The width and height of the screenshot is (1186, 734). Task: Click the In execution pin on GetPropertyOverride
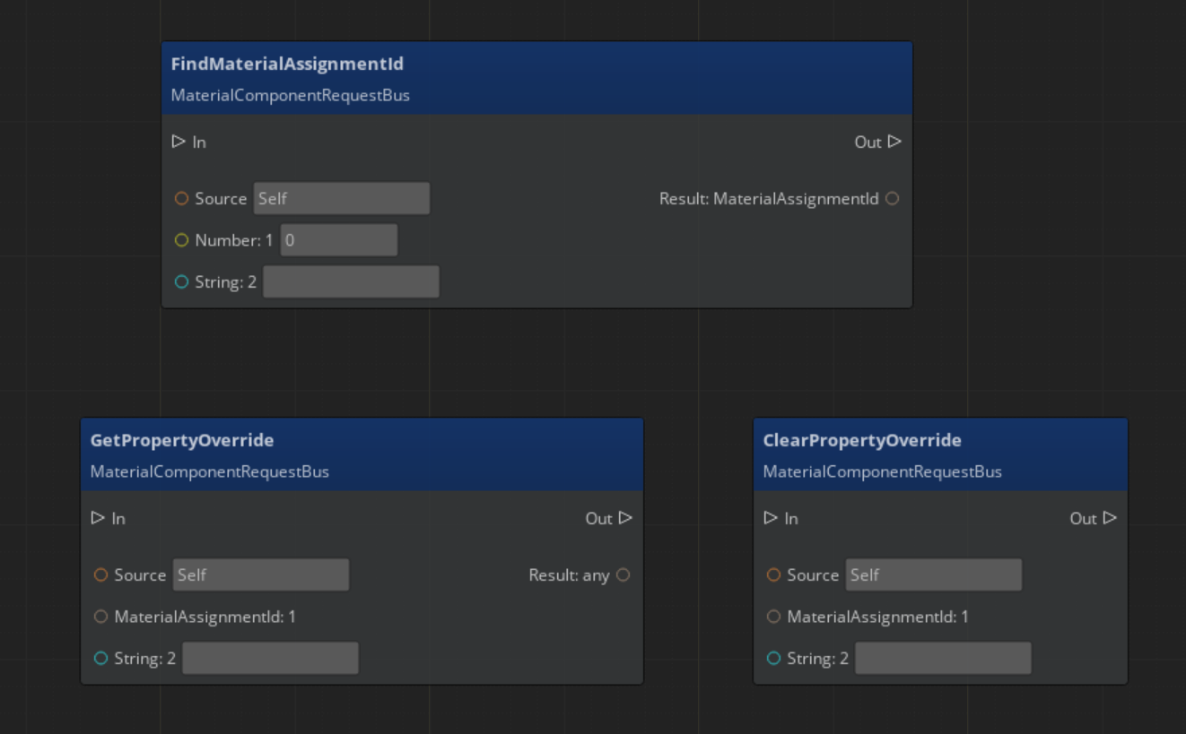pos(96,518)
